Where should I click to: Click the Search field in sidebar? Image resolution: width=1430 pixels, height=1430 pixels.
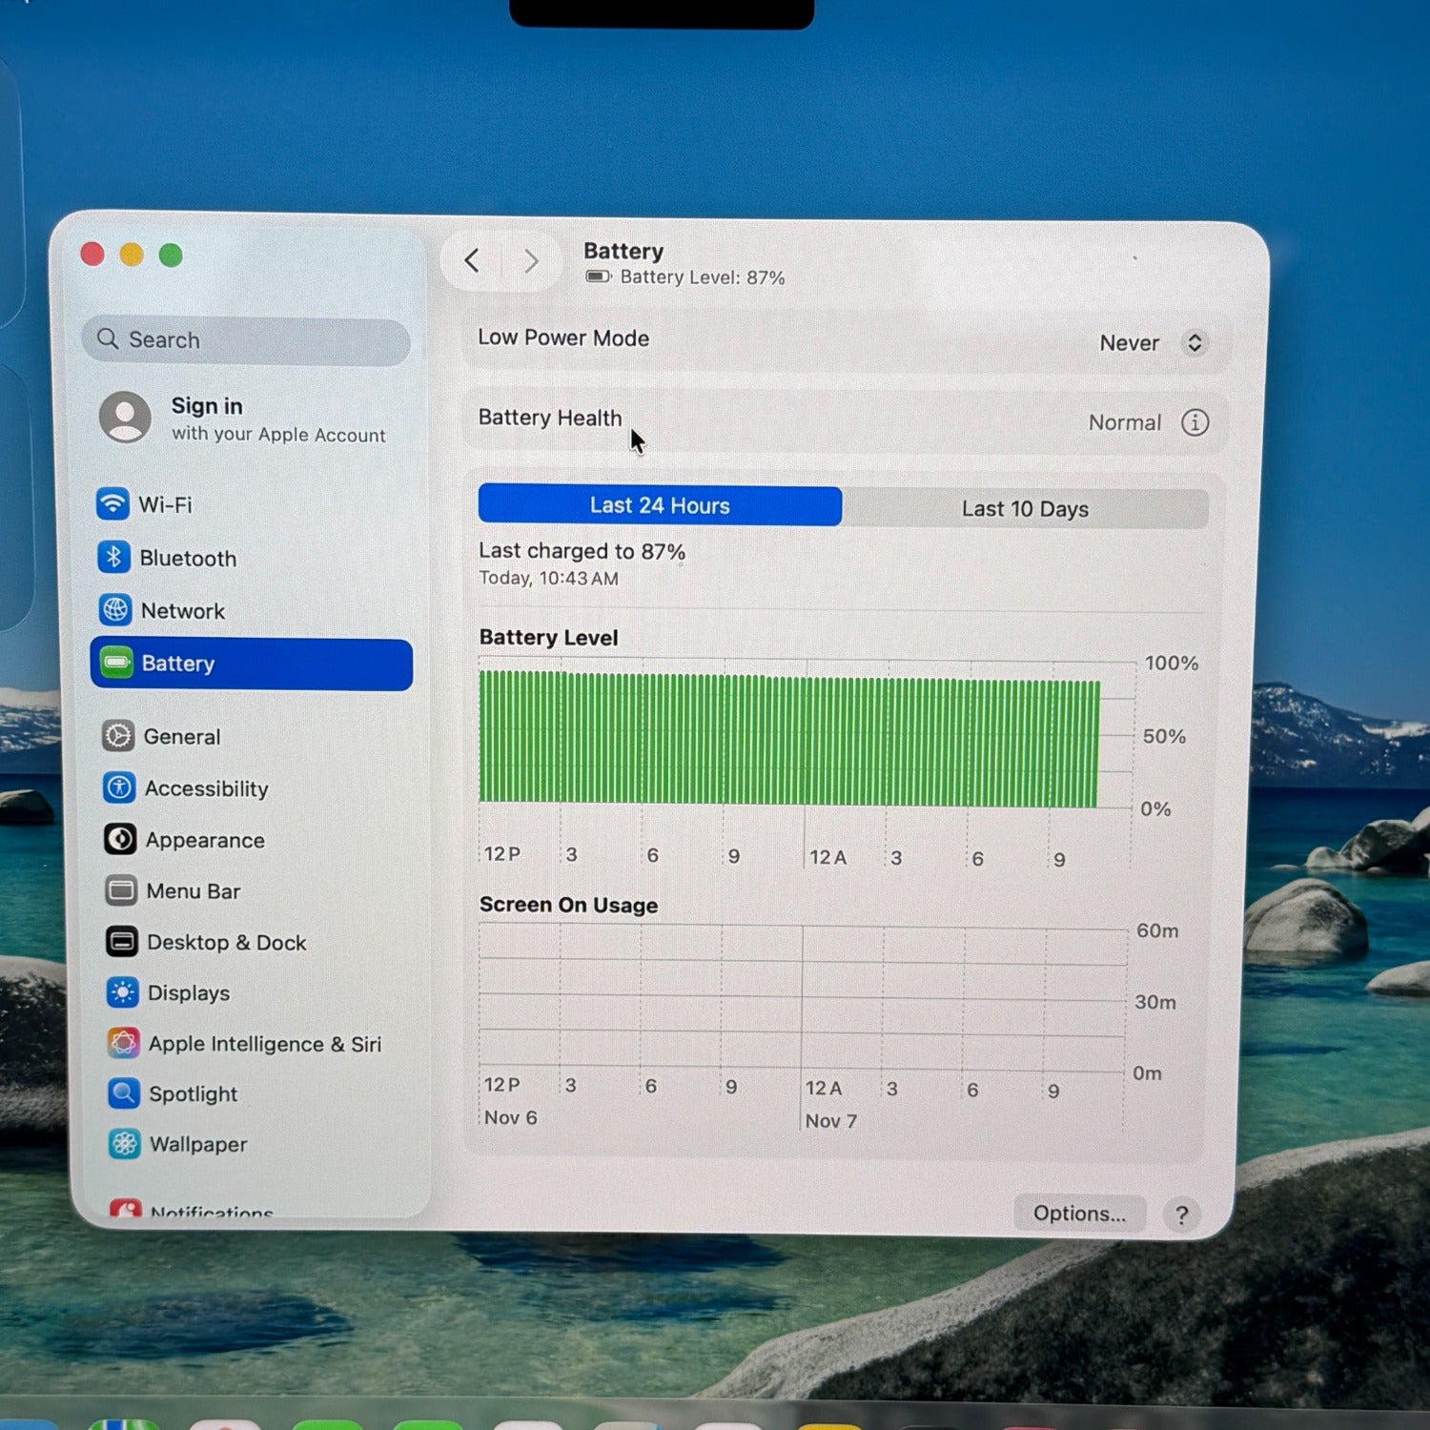[247, 340]
